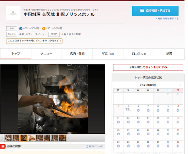Image resolution: width=188 pixels, height=154 pixels.
Task: Go to next month in the calendar
Action: [x=180, y=85]
